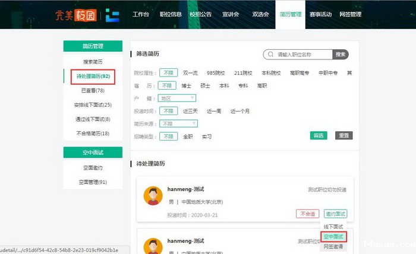This screenshot has width=416, height=254.
Task: Click the green 筛选 button
Action: click(x=319, y=136)
